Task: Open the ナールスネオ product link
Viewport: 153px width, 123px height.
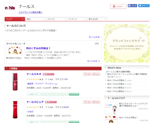Action: 34,74
